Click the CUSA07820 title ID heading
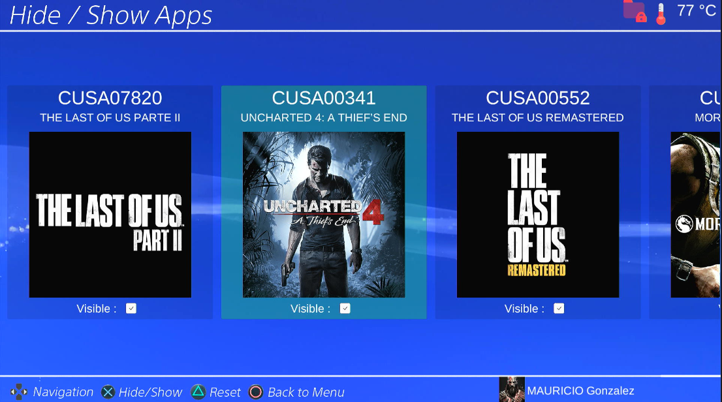 110,98
